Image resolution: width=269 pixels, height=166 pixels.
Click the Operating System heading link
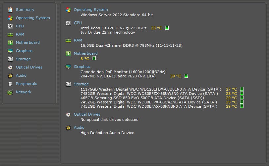click(91, 10)
